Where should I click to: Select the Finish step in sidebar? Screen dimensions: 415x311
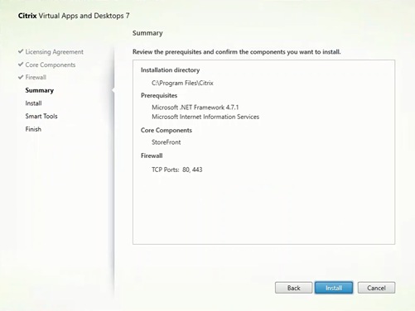(x=33, y=129)
